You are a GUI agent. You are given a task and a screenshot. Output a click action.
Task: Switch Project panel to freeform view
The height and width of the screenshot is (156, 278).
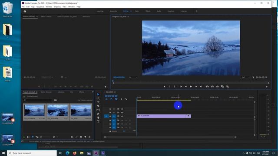click(37, 137)
